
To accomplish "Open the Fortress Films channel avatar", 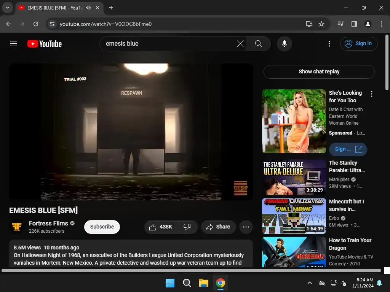I will pos(17,227).
